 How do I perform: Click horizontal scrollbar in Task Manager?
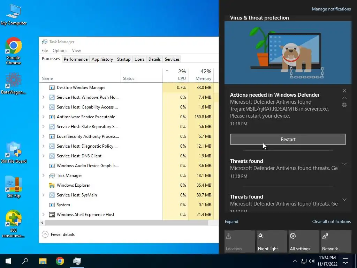127,223
